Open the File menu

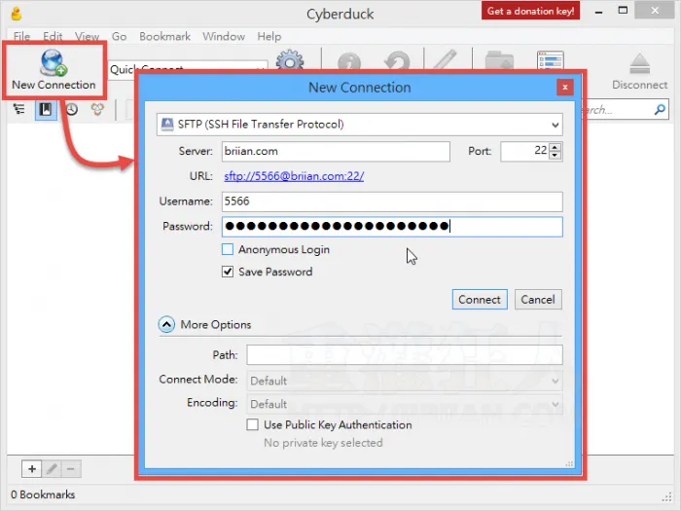point(21,37)
